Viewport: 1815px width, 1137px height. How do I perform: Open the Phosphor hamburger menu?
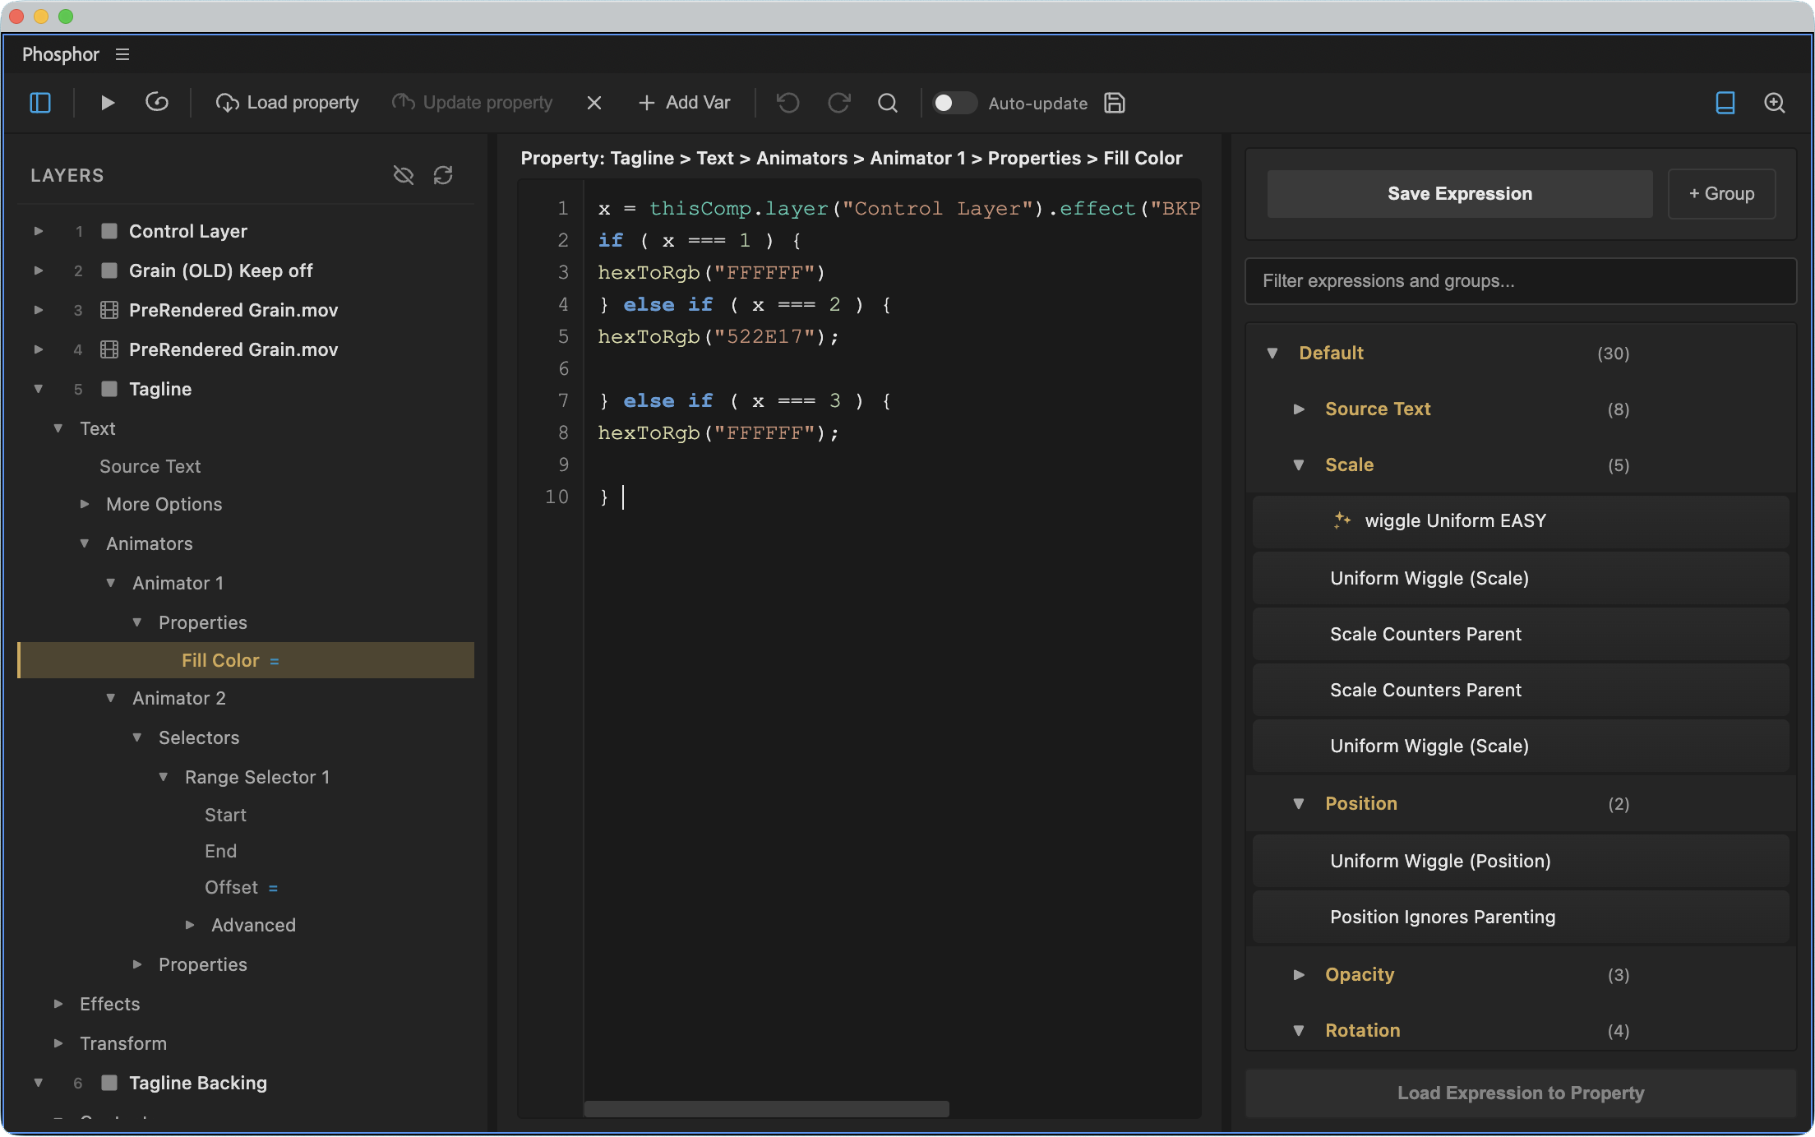coord(122,54)
